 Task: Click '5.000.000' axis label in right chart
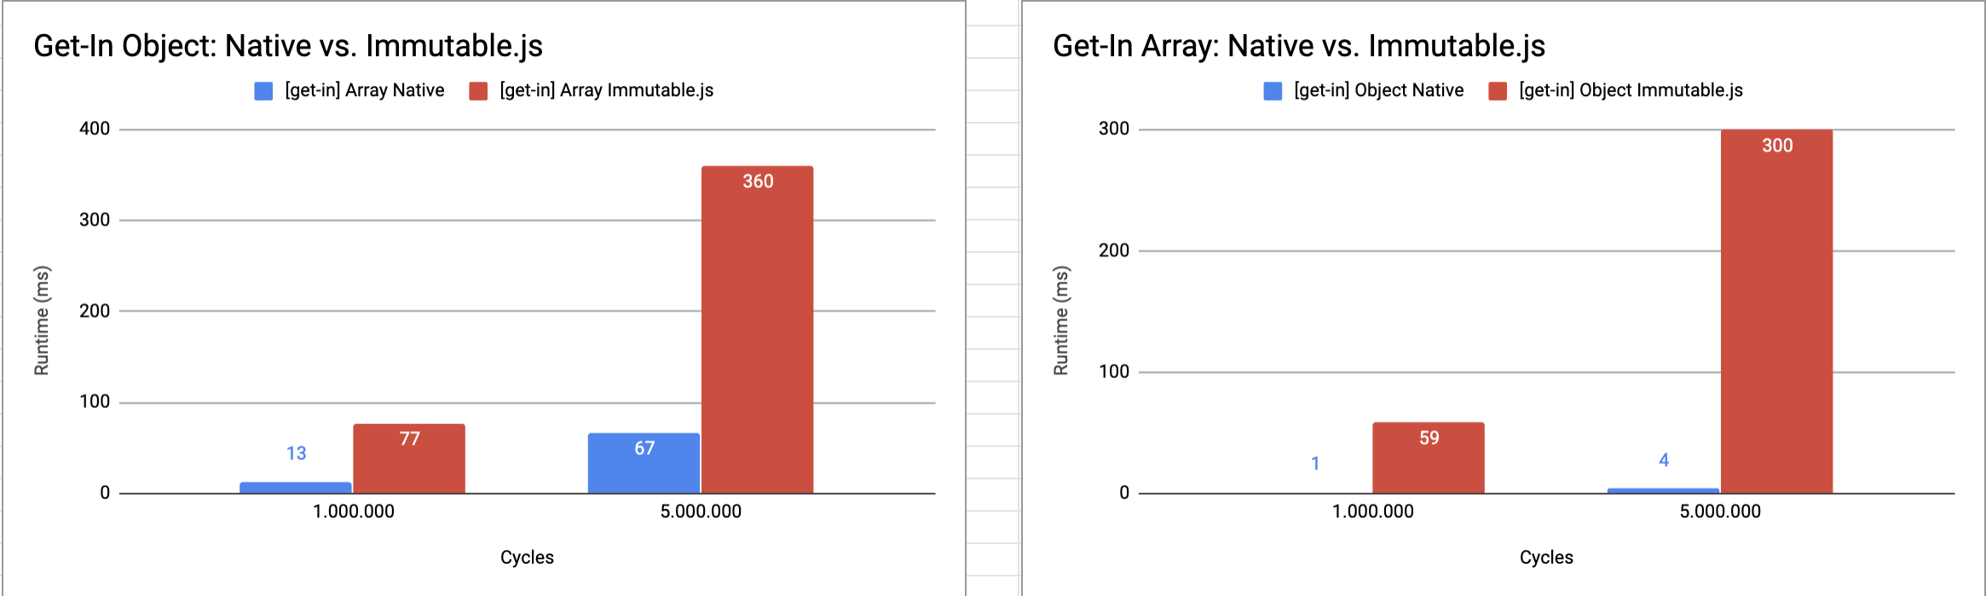1720,511
